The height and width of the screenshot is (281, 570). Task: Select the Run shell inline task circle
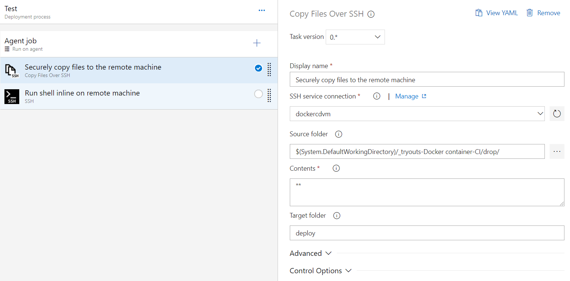tap(258, 94)
